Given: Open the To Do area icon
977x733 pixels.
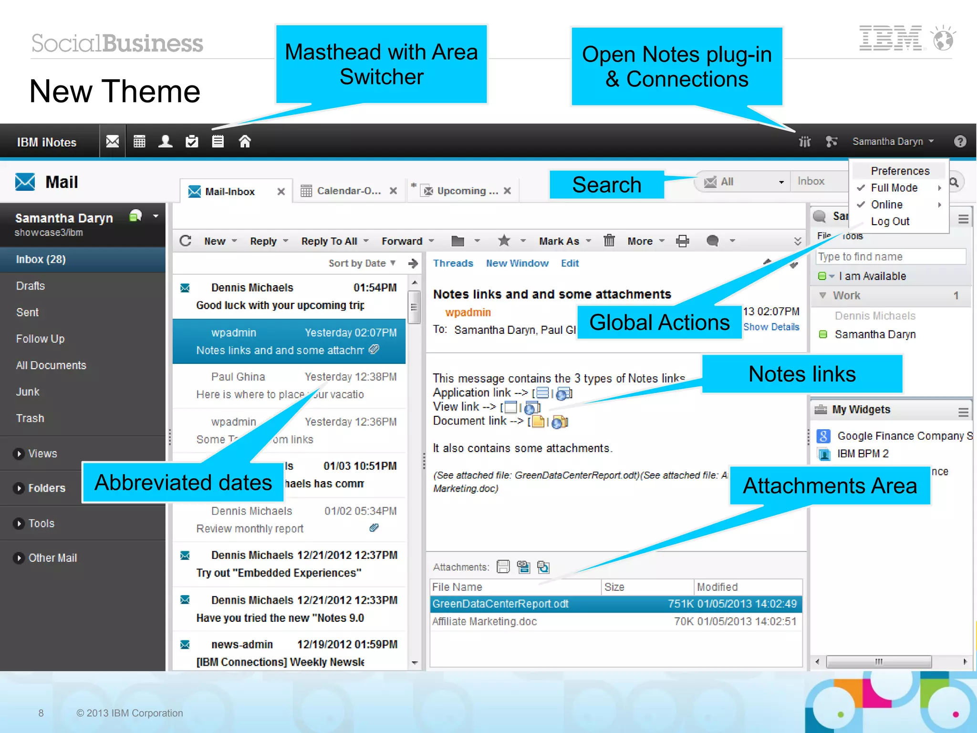Looking at the screenshot, I should (192, 142).
